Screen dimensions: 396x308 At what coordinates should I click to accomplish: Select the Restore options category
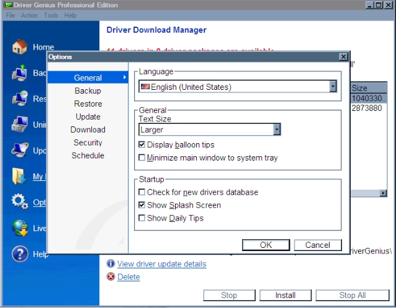tap(88, 103)
